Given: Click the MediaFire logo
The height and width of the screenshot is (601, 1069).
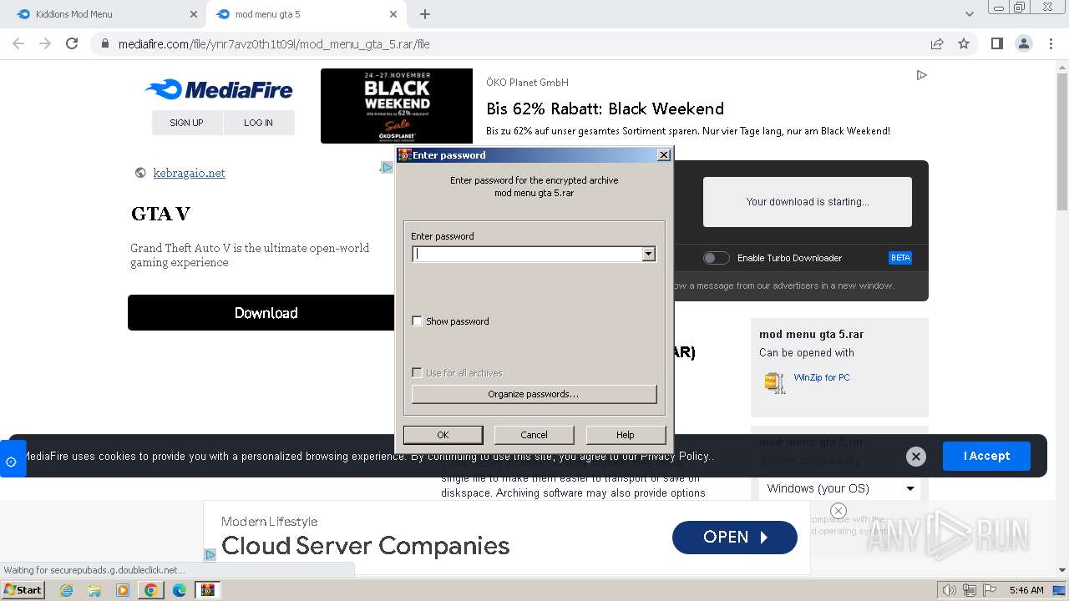Looking at the screenshot, I should [x=219, y=90].
